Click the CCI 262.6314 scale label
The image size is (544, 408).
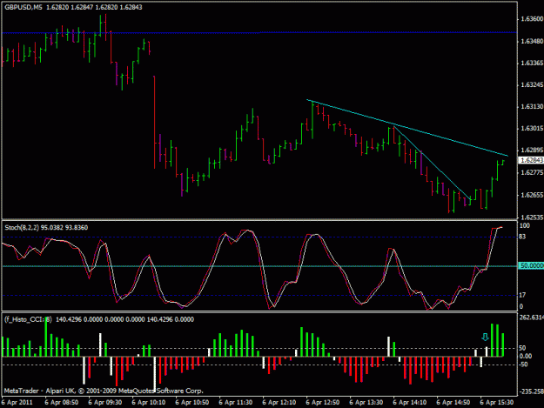532,318
